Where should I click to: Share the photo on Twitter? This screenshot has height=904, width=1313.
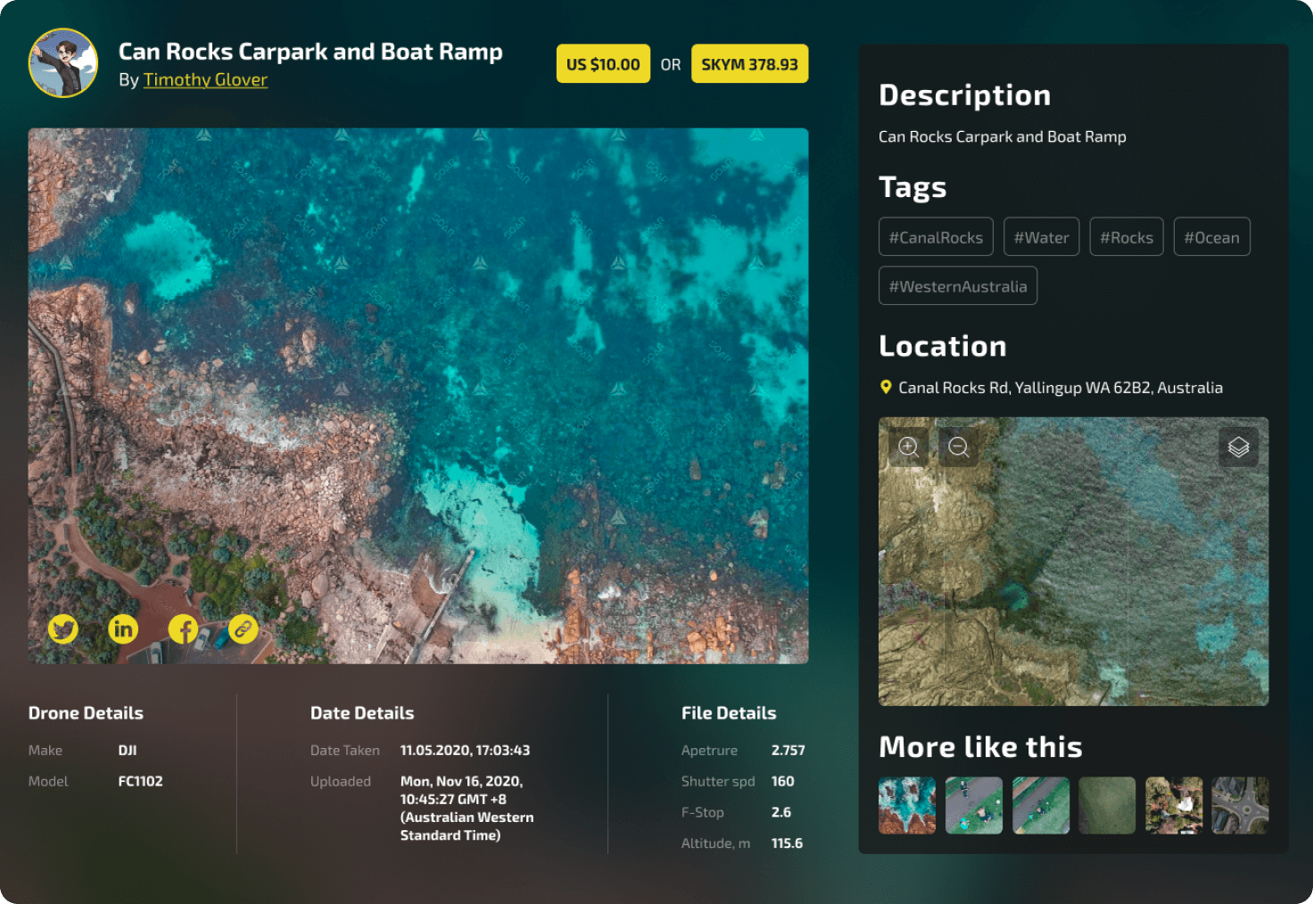click(62, 629)
